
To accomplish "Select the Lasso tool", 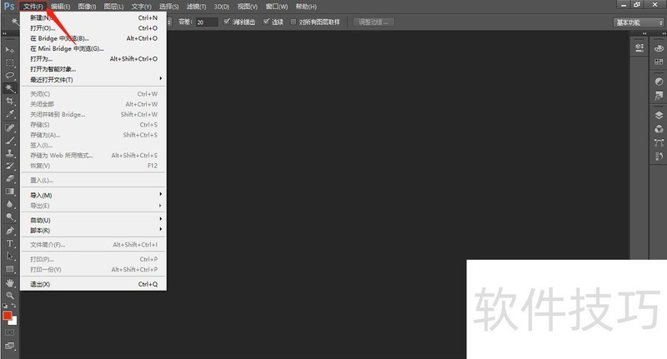I will 10,76.
